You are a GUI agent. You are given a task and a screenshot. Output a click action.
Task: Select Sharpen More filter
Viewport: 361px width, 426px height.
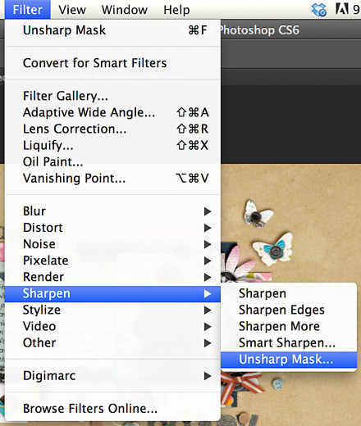(x=289, y=326)
